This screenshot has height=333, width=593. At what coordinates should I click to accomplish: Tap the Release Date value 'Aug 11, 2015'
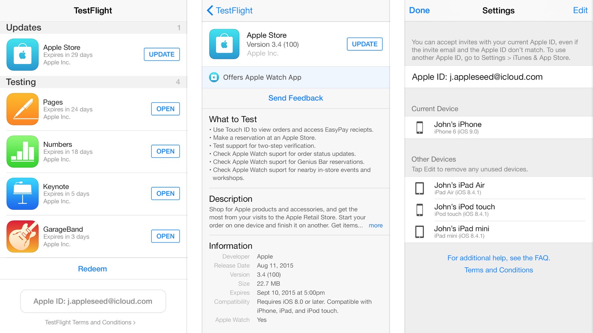tap(275, 266)
